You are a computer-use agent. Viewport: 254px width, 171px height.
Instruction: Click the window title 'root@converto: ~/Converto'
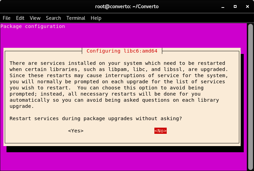[127, 6]
